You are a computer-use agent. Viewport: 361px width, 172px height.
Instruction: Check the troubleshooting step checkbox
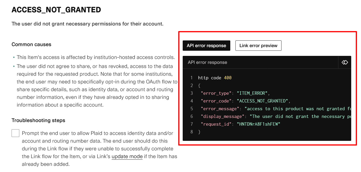coord(15,133)
